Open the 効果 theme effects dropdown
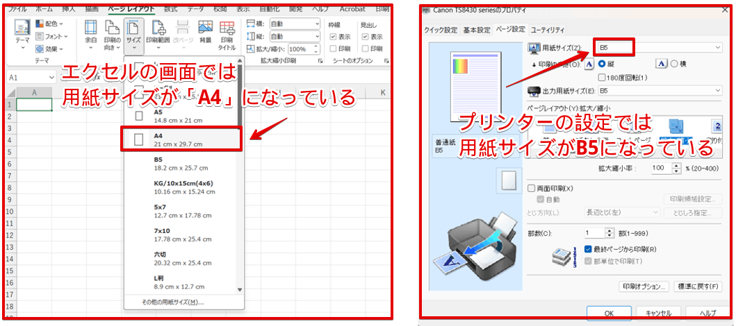The width and height of the screenshot is (736, 326). (50, 49)
